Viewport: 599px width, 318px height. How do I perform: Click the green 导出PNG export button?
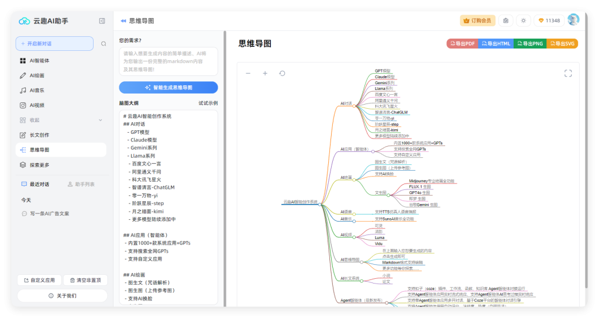tap(529, 44)
